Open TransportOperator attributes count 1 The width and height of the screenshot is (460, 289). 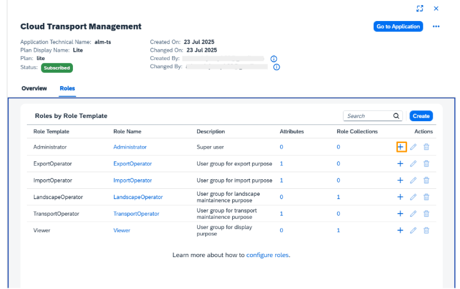coord(282,214)
